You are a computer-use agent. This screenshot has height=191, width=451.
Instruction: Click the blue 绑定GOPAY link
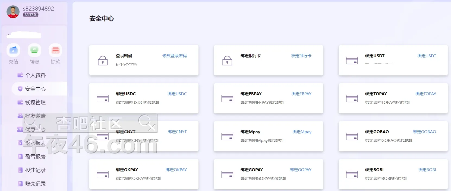pyautogui.click(x=300, y=170)
